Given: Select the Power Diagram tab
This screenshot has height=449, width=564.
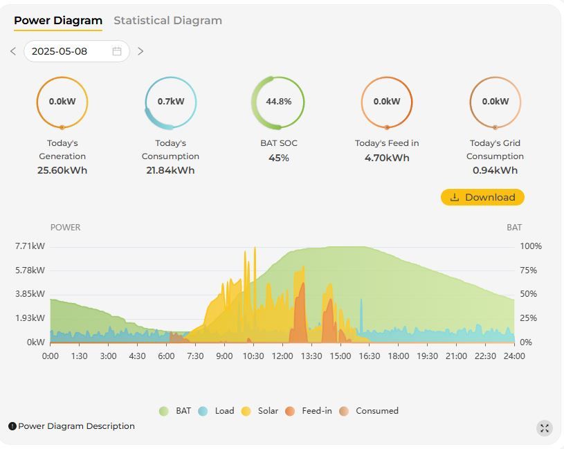Looking at the screenshot, I should 58,21.
